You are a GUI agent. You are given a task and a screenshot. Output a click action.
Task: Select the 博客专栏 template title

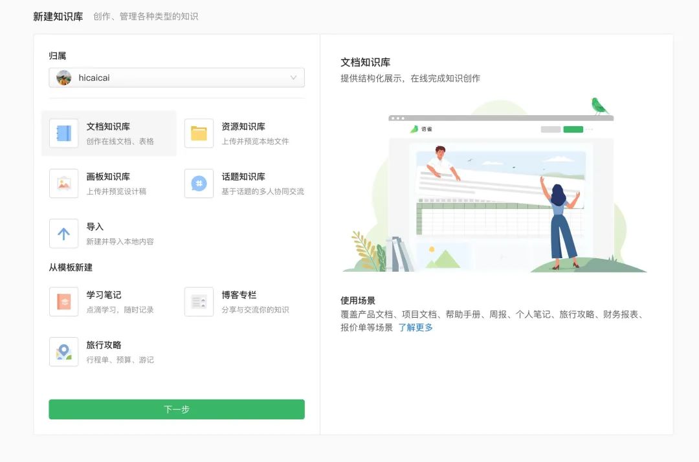(239, 295)
